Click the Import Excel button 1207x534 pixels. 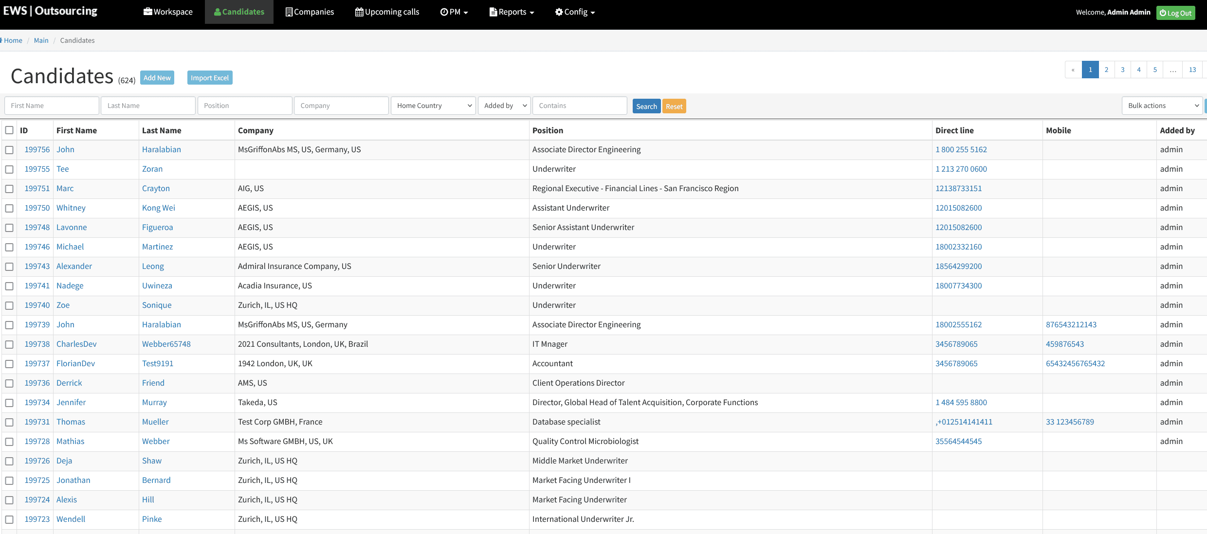click(x=210, y=77)
